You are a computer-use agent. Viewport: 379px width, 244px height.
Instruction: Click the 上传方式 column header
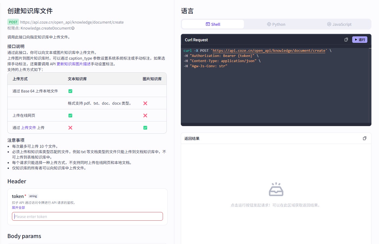point(20,79)
